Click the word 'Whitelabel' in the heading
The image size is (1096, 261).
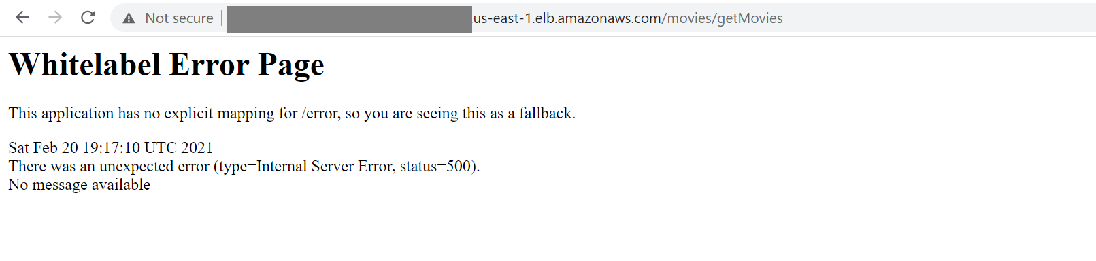85,65
